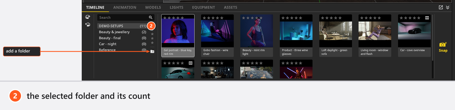Switch to the TIMELINE tab

pyautogui.click(x=95, y=7)
